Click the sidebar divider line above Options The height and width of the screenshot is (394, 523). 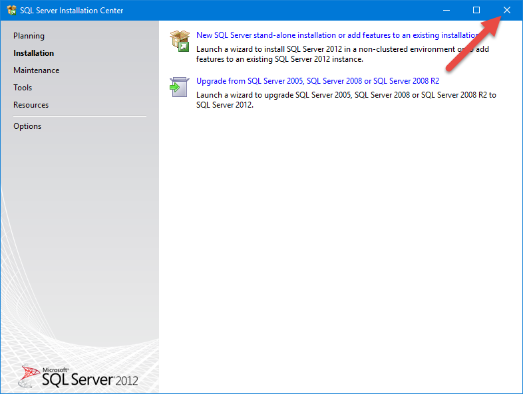(80, 116)
